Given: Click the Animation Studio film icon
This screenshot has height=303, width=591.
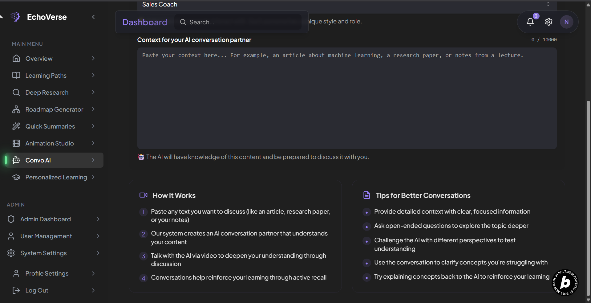Looking at the screenshot, I should click(16, 143).
